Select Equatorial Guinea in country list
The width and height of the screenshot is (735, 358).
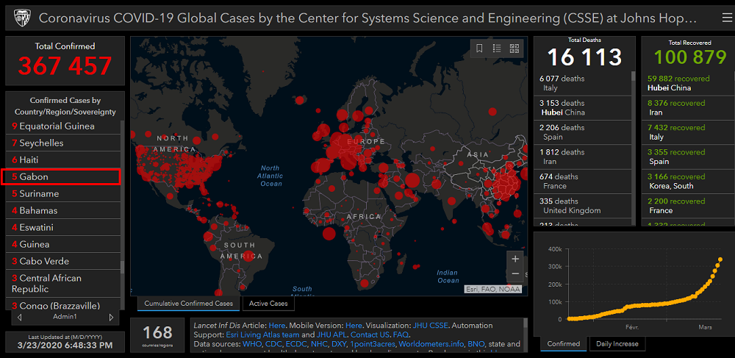pyautogui.click(x=63, y=126)
